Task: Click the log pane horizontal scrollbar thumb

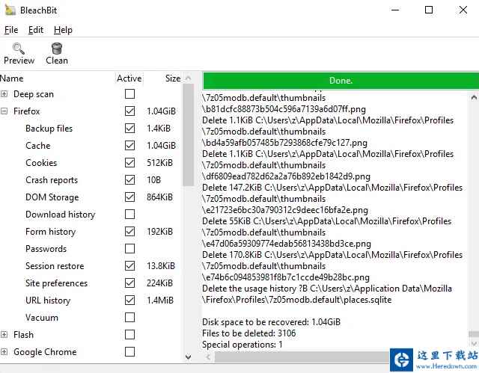Action: coord(302,357)
